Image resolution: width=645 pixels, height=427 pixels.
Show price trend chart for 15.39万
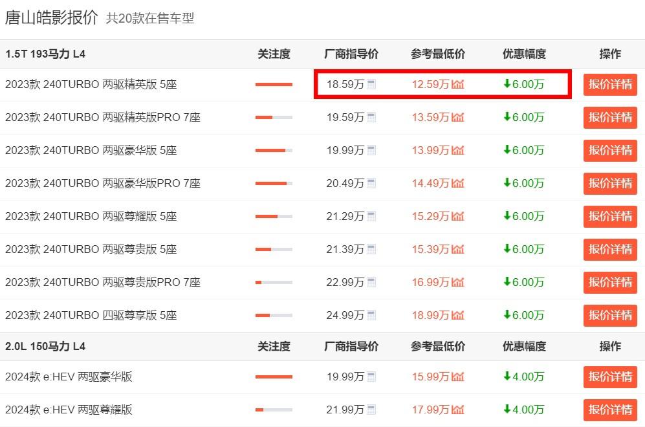click(457, 249)
